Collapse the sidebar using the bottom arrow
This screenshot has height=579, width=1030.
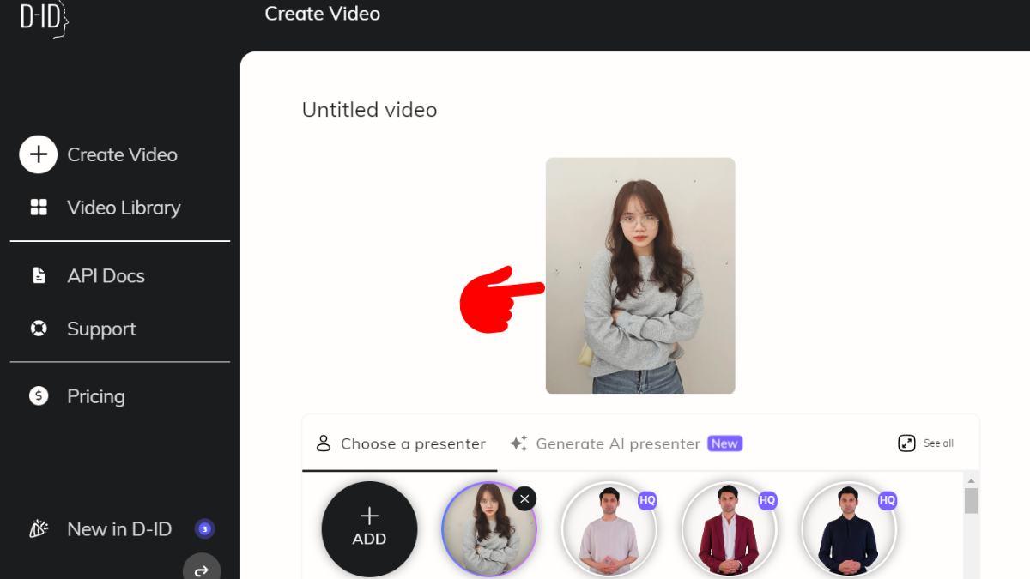[x=202, y=567]
